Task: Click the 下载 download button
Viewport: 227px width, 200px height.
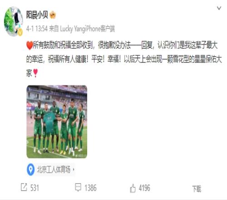Action: [197, 189]
